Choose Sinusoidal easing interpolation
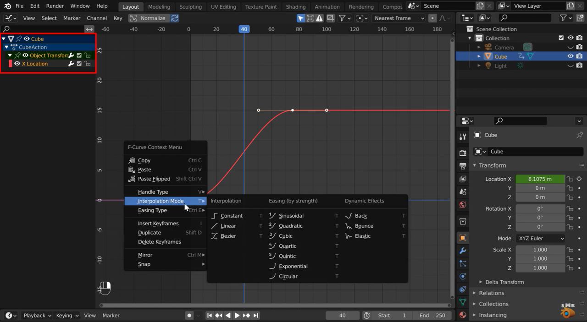587x322 pixels. [304, 216]
